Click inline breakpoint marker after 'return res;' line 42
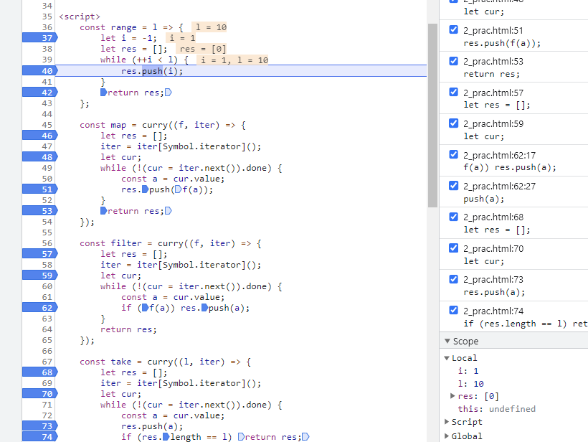Viewport: 588px width, 442px height. point(168,93)
